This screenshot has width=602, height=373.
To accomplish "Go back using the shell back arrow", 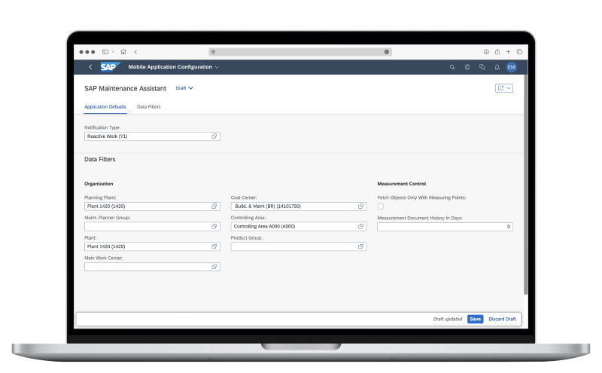I will pyautogui.click(x=90, y=67).
